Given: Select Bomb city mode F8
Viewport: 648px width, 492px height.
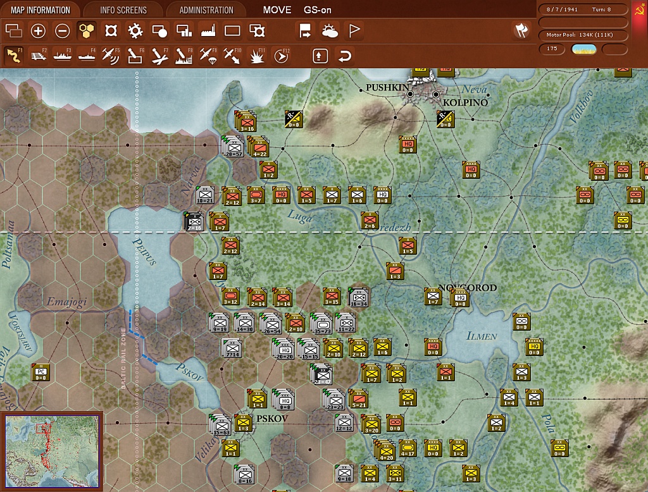Looking at the screenshot, I should [x=184, y=56].
